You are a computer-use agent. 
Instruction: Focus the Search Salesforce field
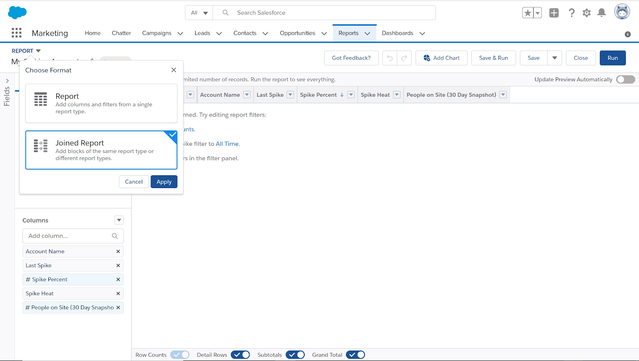[x=324, y=13]
